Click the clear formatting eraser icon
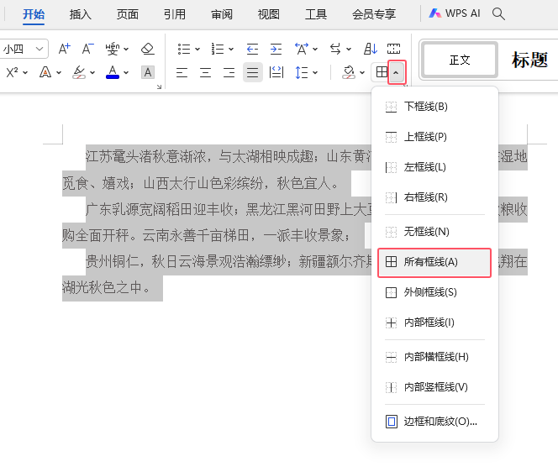 coord(147,49)
